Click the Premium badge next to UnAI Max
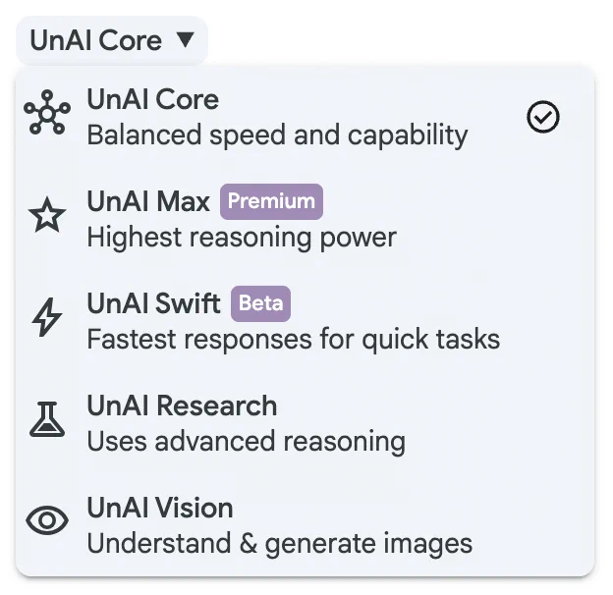The height and width of the screenshot is (595, 613). tap(272, 201)
